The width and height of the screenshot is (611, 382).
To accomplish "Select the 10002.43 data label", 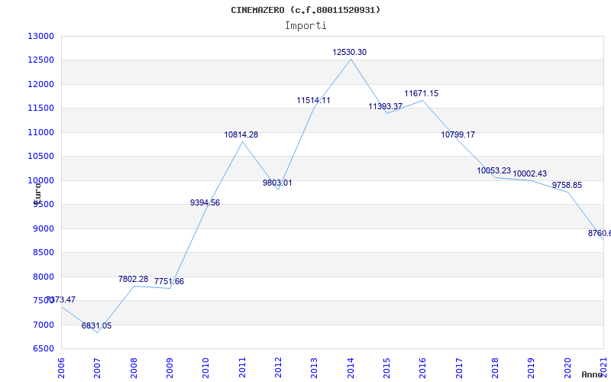I will [x=530, y=174].
